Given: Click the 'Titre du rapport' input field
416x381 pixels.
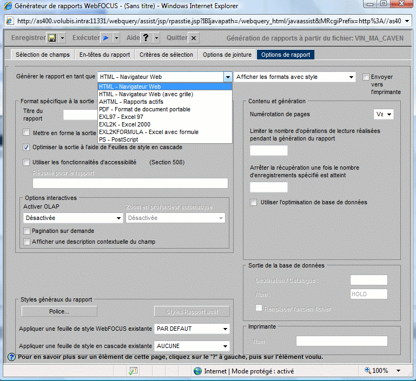Looking at the screenshot, I should (81, 115).
